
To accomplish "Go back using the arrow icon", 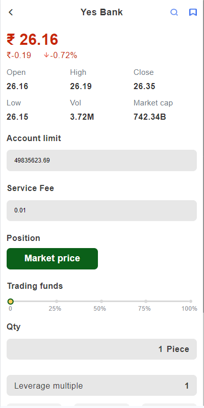I will pos(11,12).
